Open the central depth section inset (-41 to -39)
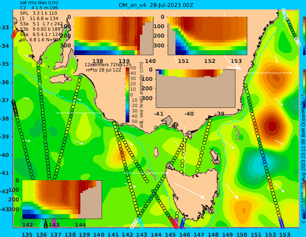This screenshot has width=306, height=237. click(195, 89)
